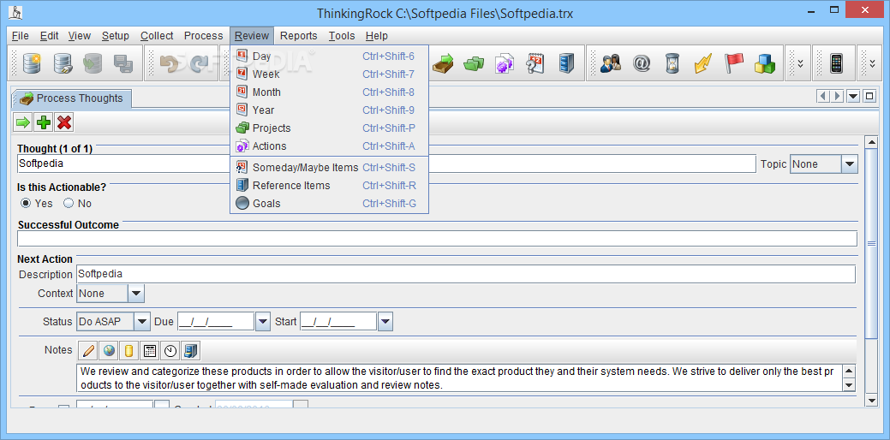
Task: Click the colored blocks topics toolbar icon
Action: pyautogui.click(x=765, y=63)
